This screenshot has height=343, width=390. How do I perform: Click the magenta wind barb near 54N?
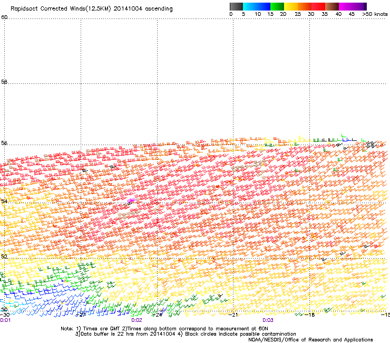(x=131, y=200)
